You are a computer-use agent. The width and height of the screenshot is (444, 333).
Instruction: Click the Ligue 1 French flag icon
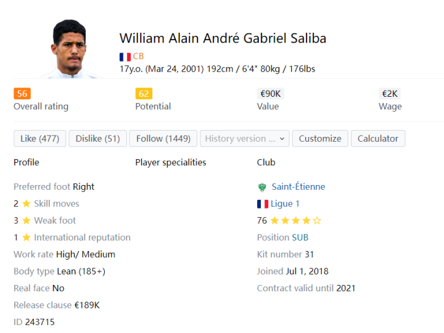263,204
